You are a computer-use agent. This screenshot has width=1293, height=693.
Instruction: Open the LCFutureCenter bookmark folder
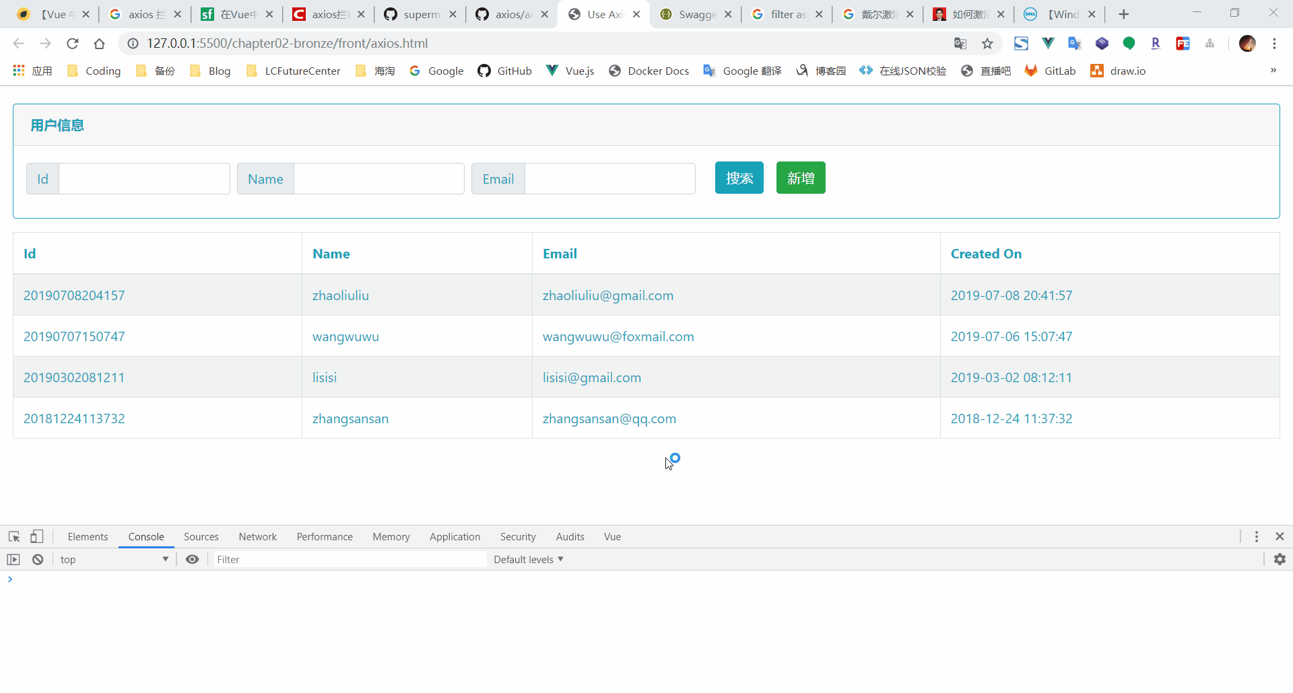[x=294, y=71]
